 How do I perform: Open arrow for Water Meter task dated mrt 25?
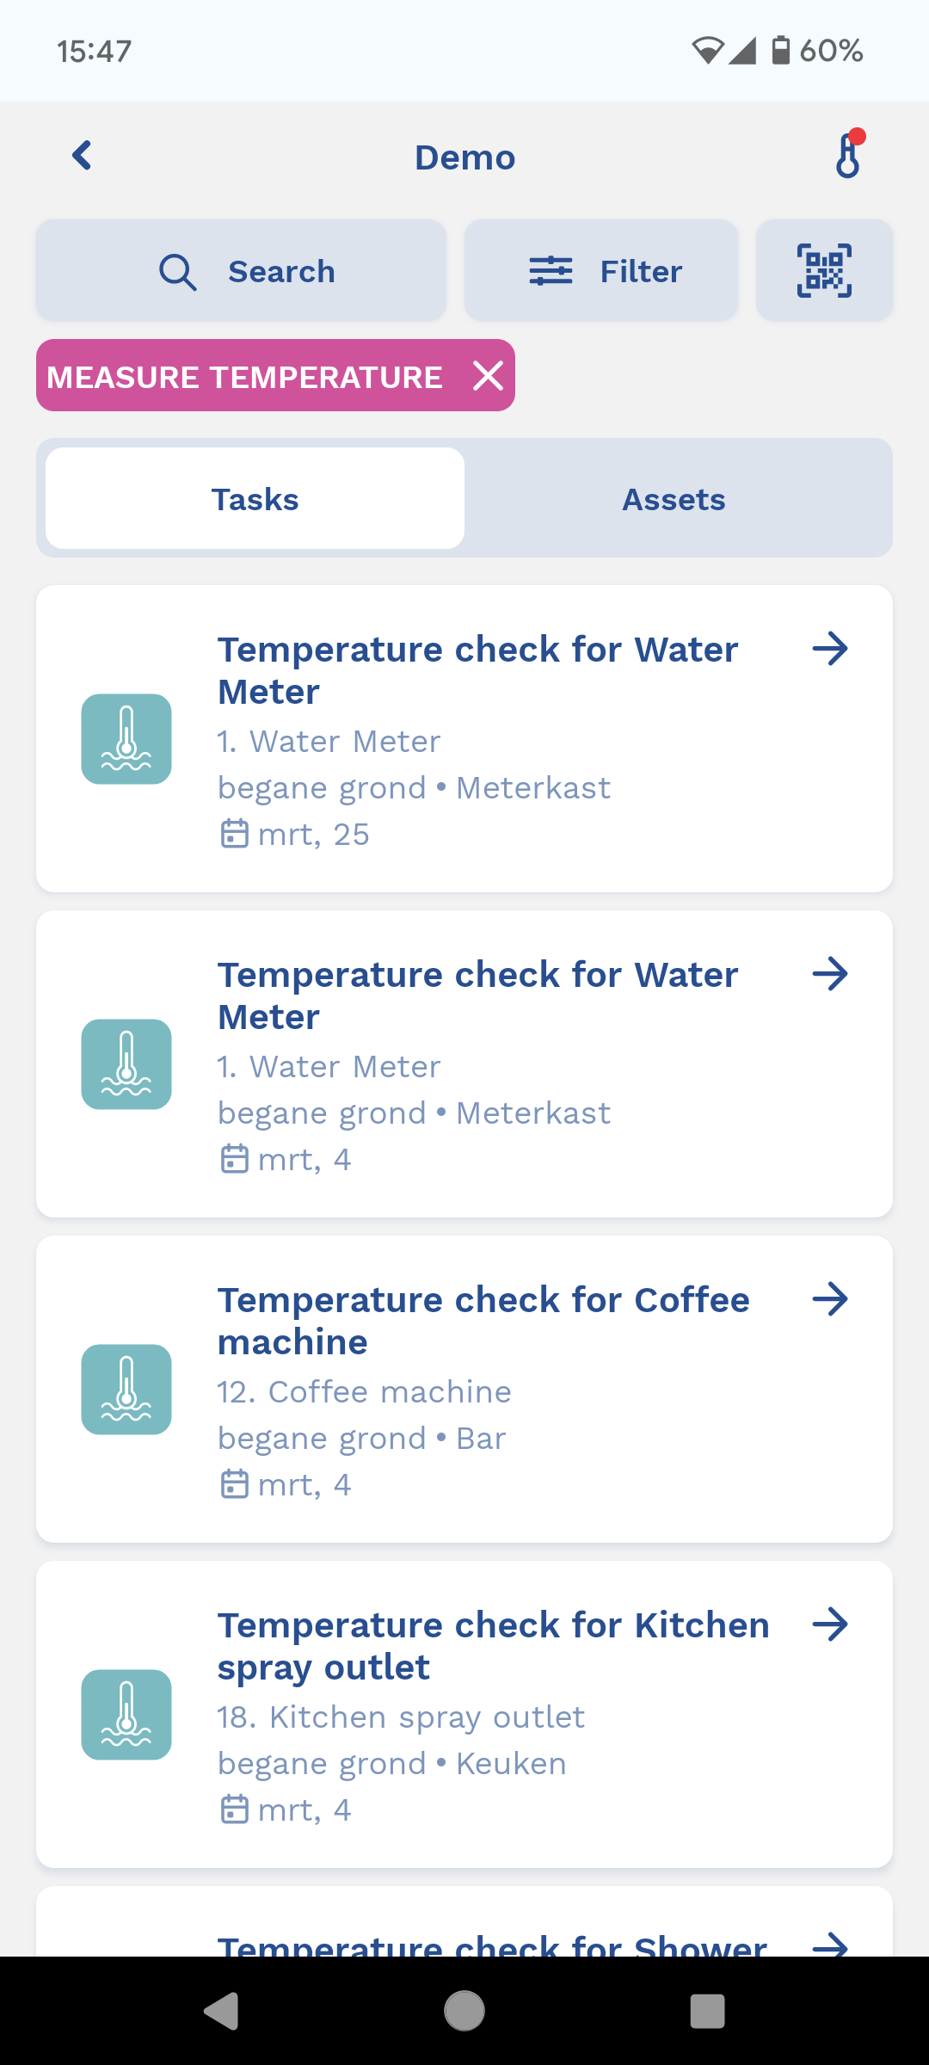coord(830,649)
